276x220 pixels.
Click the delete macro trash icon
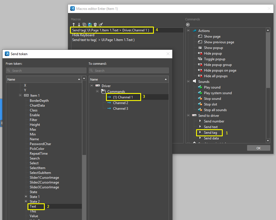click(95, 25)
